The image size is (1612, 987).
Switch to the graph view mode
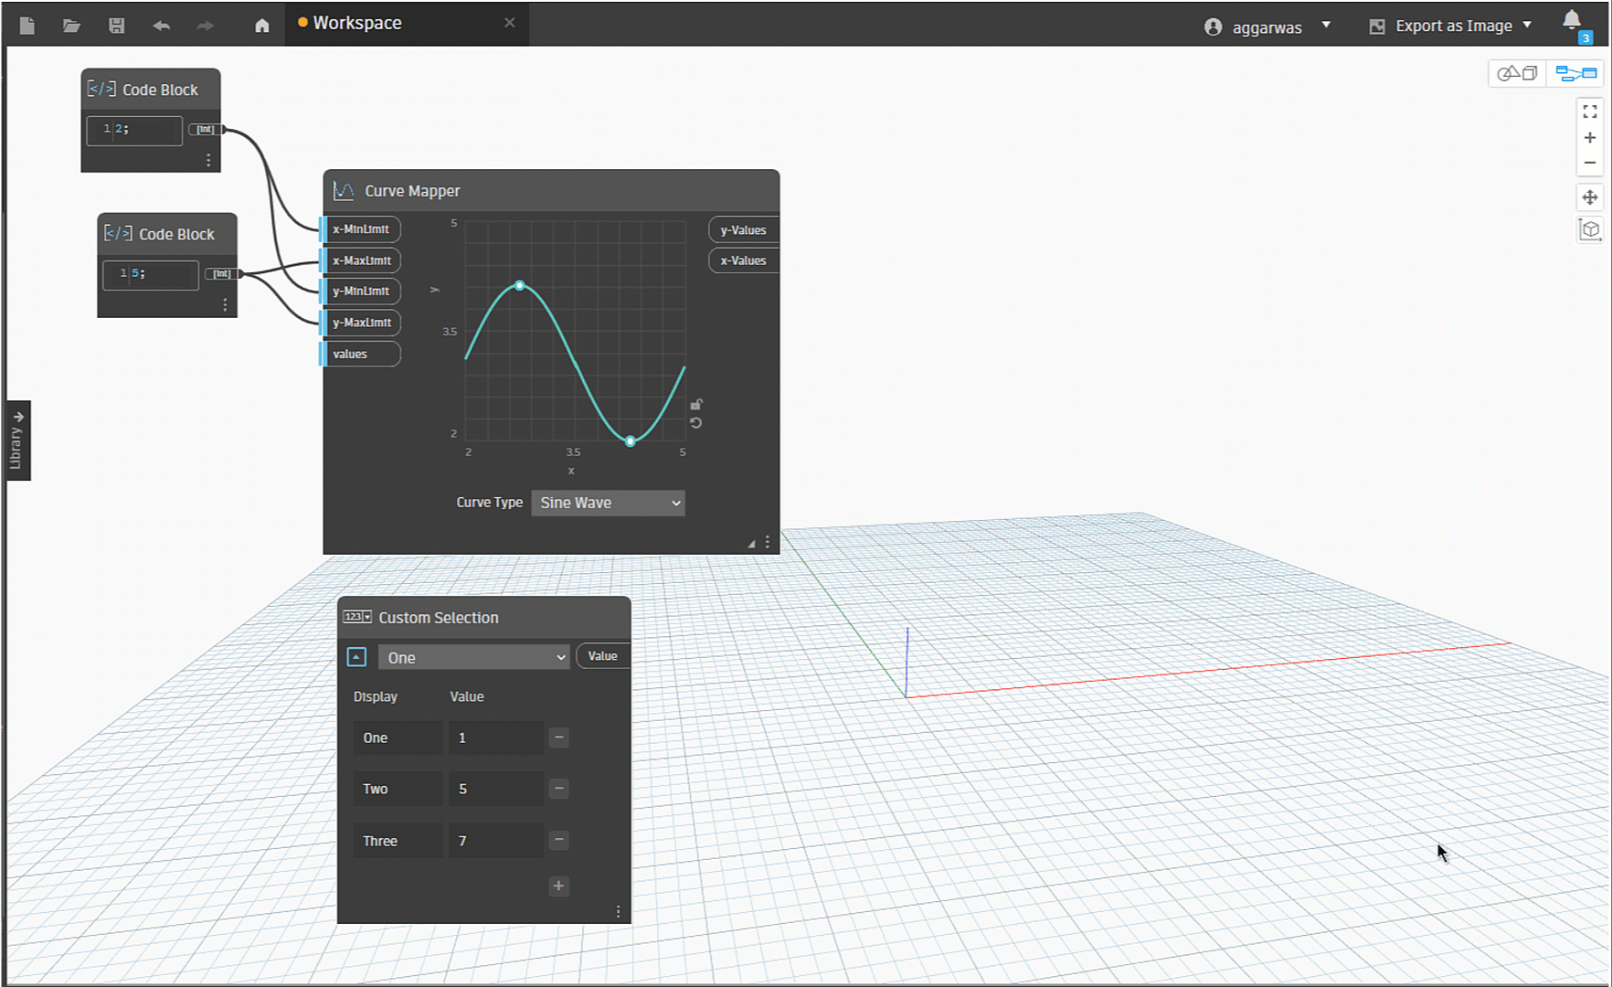[x=1576, y=73]
